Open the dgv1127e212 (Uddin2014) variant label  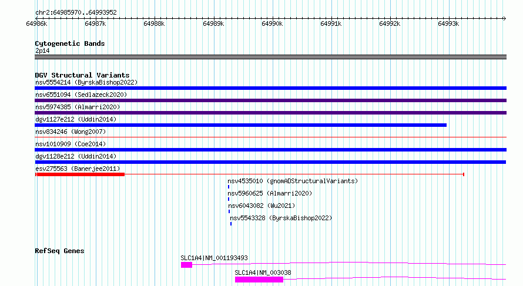[76, 119]
